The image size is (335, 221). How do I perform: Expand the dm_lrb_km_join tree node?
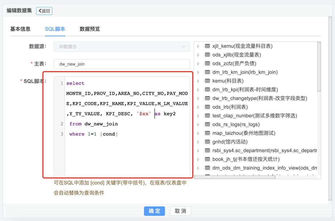[x=198, y=73]
